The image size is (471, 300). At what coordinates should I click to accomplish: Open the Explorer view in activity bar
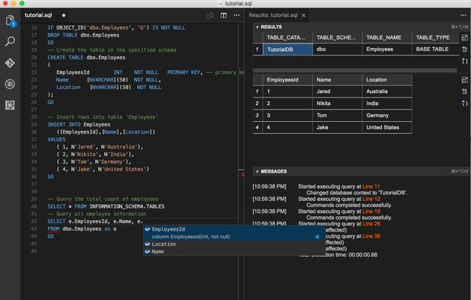[10, 21]
